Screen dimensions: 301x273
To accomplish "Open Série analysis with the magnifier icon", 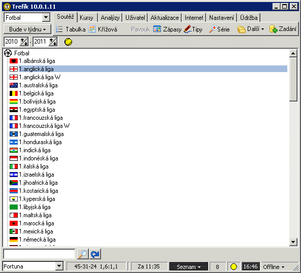I will [x=219, y=29].
